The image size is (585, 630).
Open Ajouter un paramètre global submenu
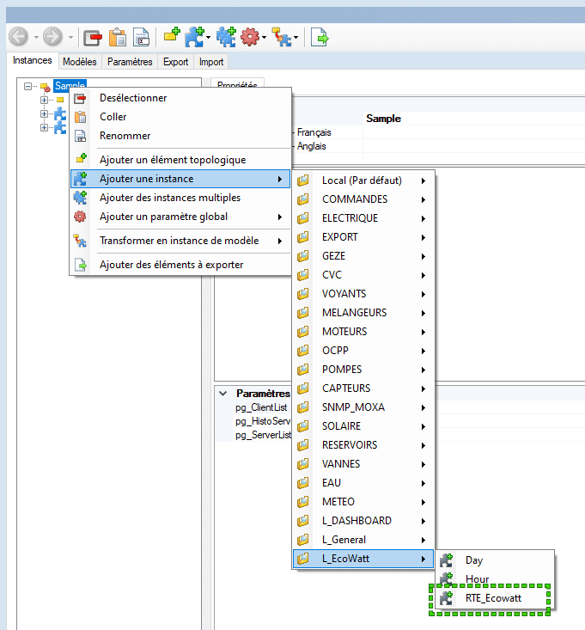coord(180,217)
